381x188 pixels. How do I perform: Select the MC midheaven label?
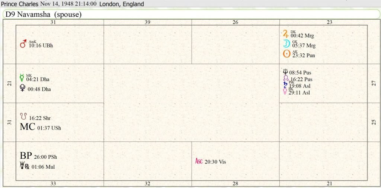point(27,127)
